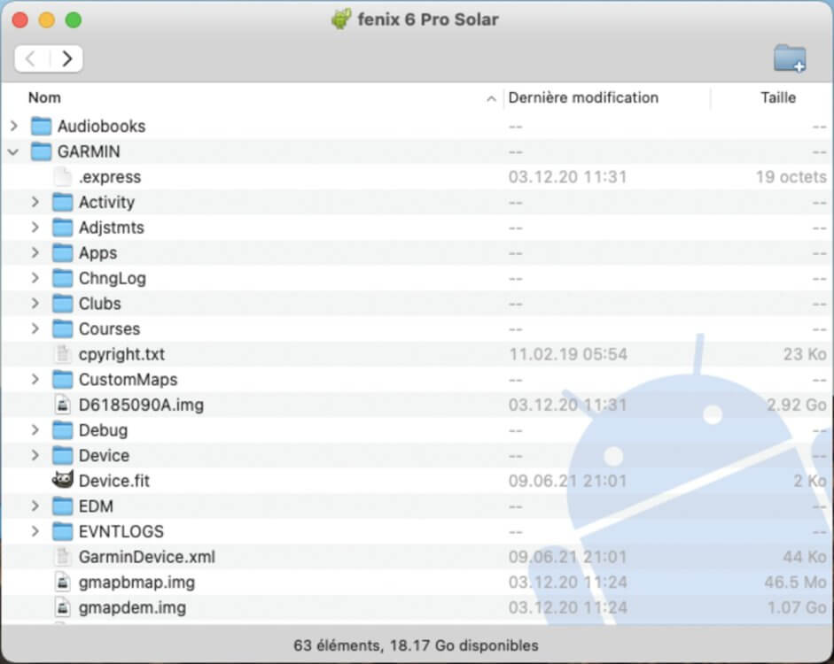This screenshot has width=834, height=664.
Task: Minimize the window with the yellow button
Action: tap(47, 20)
